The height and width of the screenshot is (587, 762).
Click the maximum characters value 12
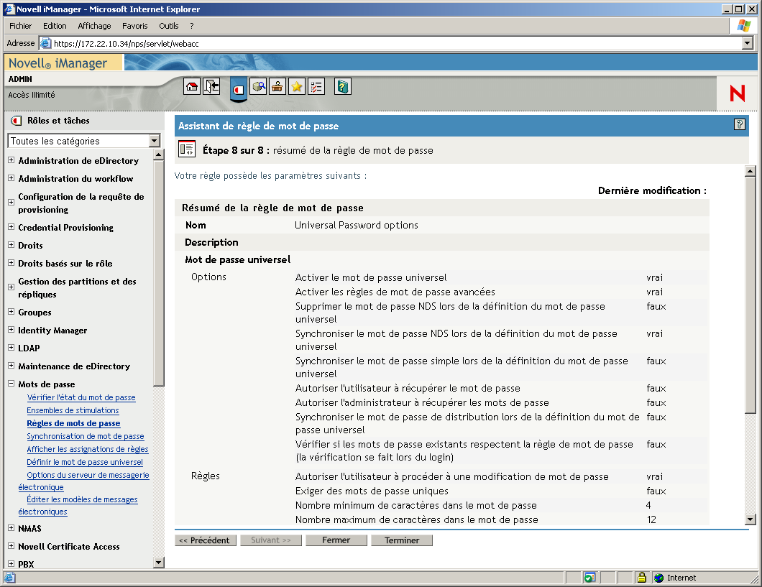(652, 519)
